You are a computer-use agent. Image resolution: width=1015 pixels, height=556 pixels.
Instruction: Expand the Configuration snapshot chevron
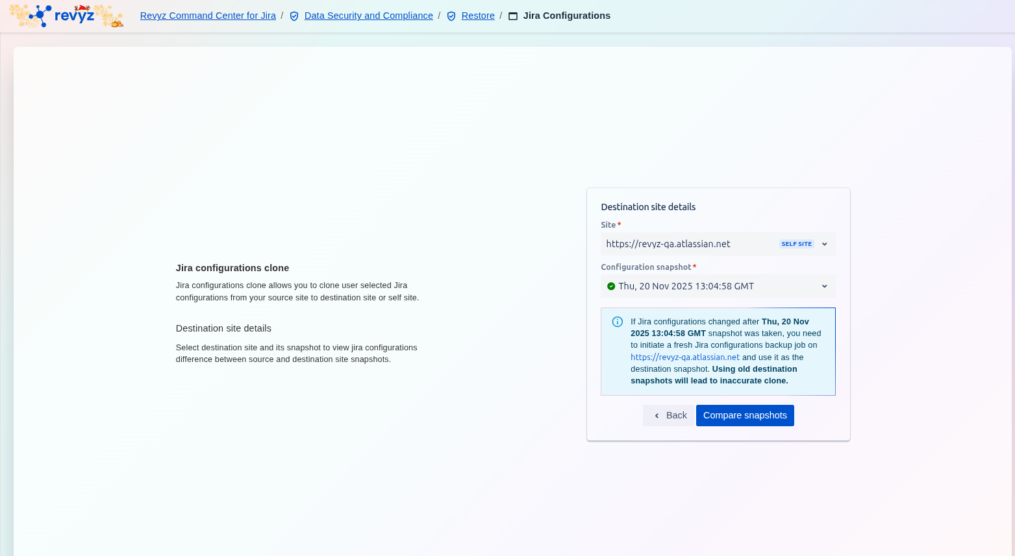(825, 286)
